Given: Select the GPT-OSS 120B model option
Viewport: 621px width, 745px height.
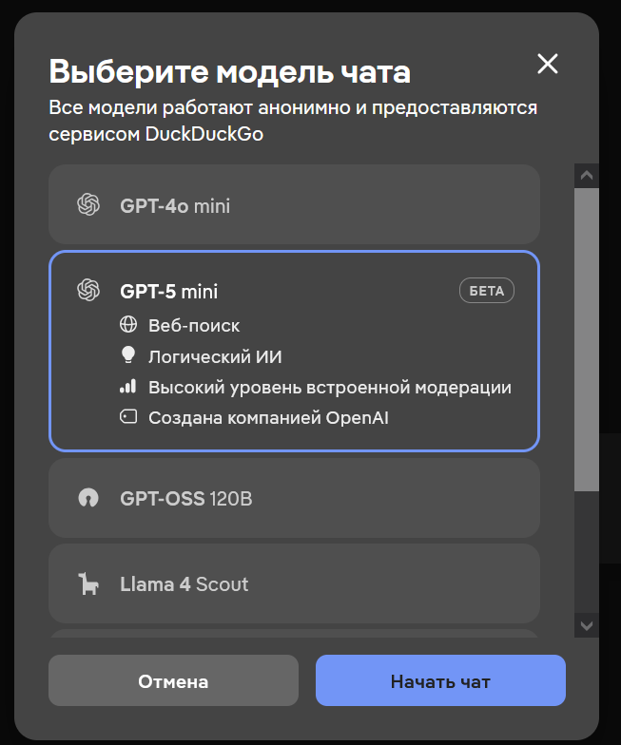Looking at the screenshot, I should tap(294, 498).
